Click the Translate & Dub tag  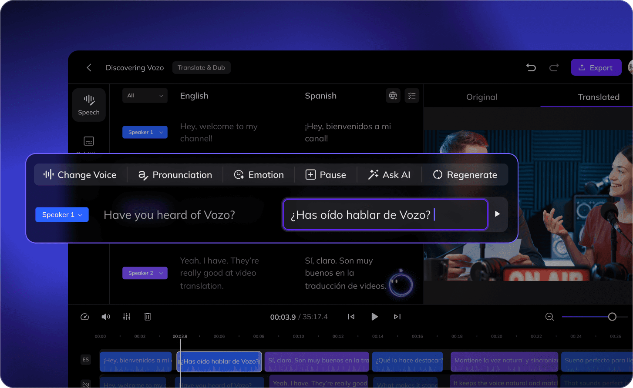tap(201, 67)
